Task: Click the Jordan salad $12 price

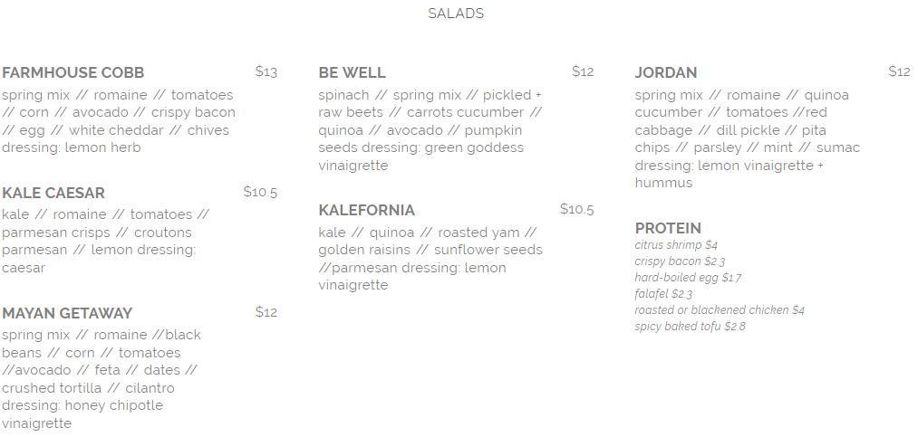Action: (x=899, y=71)
